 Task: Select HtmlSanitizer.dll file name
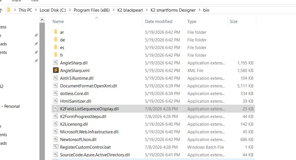click(76, 101)
